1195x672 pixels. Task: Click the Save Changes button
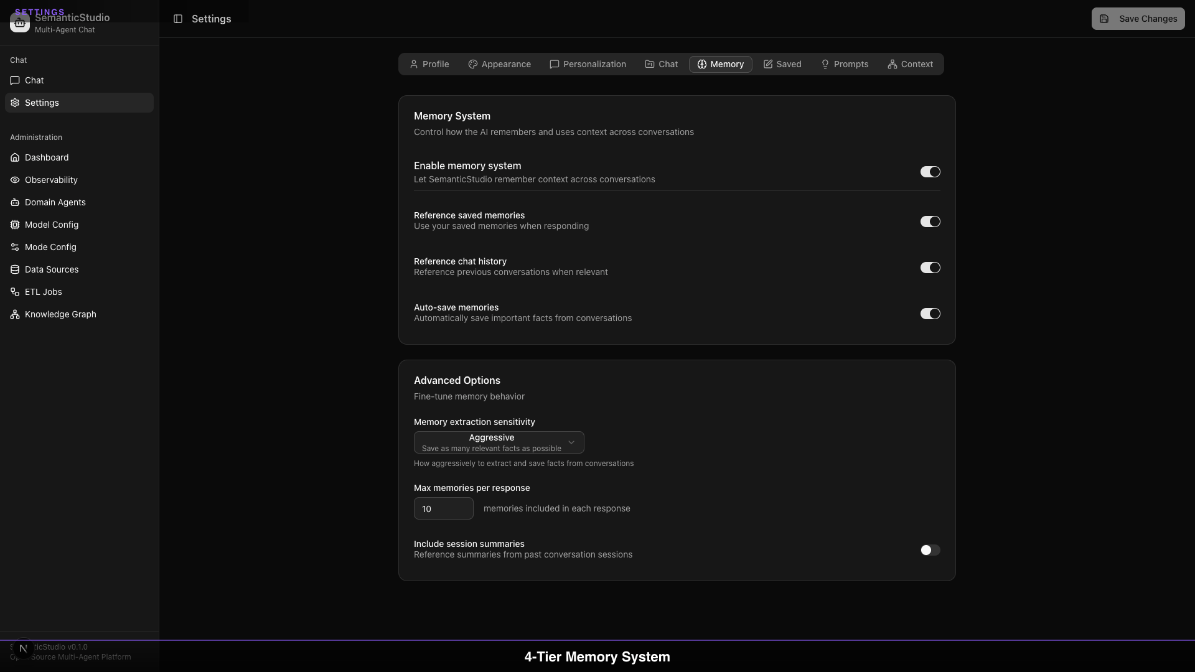1138,19
